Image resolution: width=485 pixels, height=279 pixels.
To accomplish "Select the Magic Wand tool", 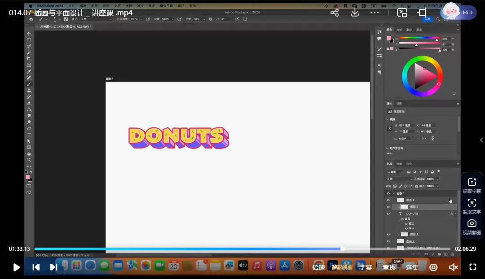I will 29,52.
